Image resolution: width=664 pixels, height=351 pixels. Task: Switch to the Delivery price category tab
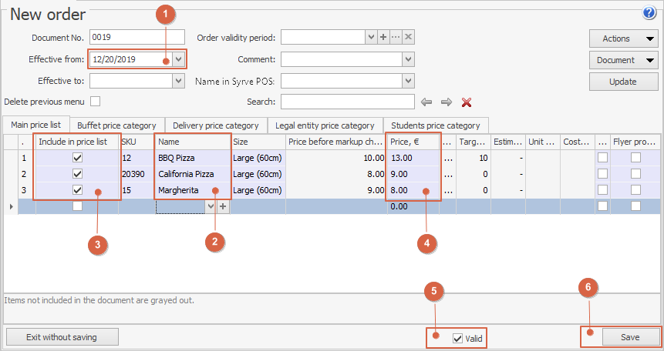coord(215,125)
